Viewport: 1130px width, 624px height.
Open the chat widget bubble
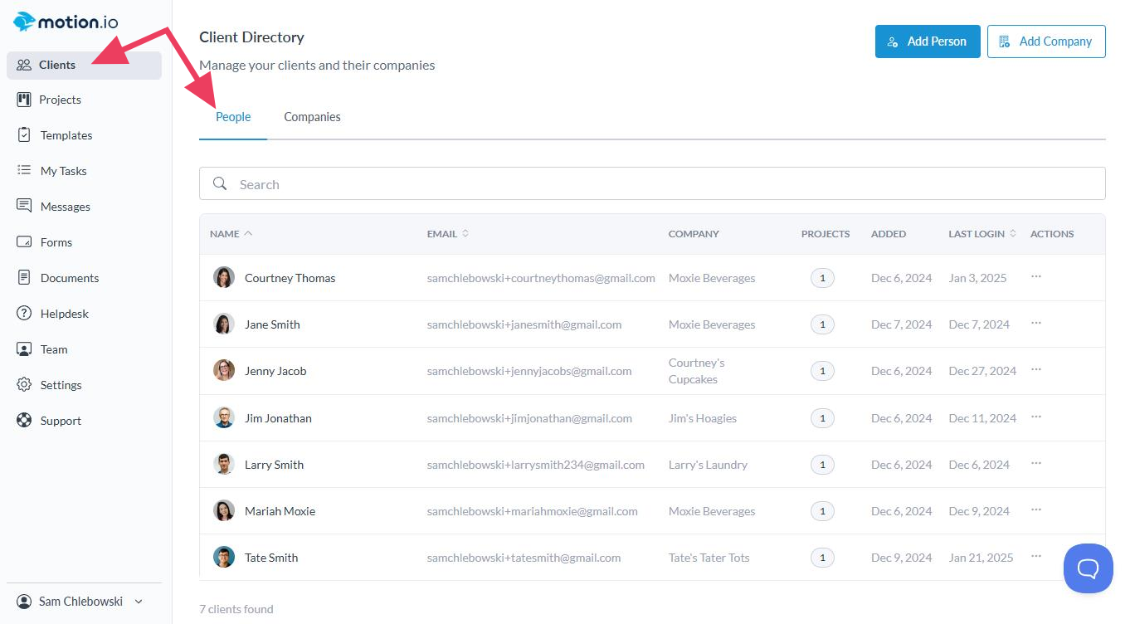click(1088, 568)
